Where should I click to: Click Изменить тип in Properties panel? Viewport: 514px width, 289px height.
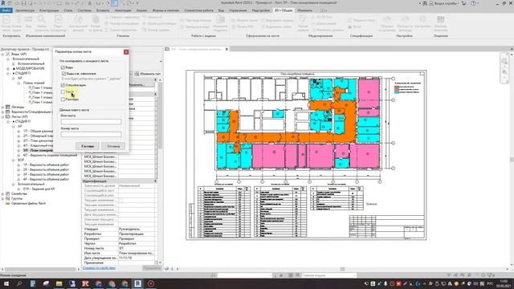pos(148,74)
